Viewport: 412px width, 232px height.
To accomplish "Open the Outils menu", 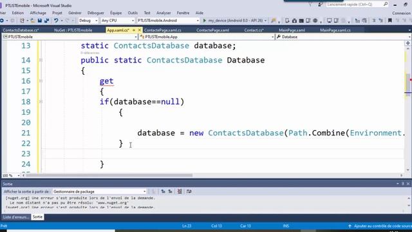I will coord(133,13).
